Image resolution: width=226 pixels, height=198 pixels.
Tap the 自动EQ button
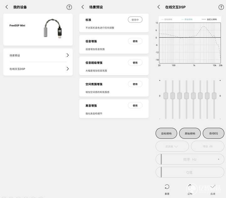click(213, 133)
